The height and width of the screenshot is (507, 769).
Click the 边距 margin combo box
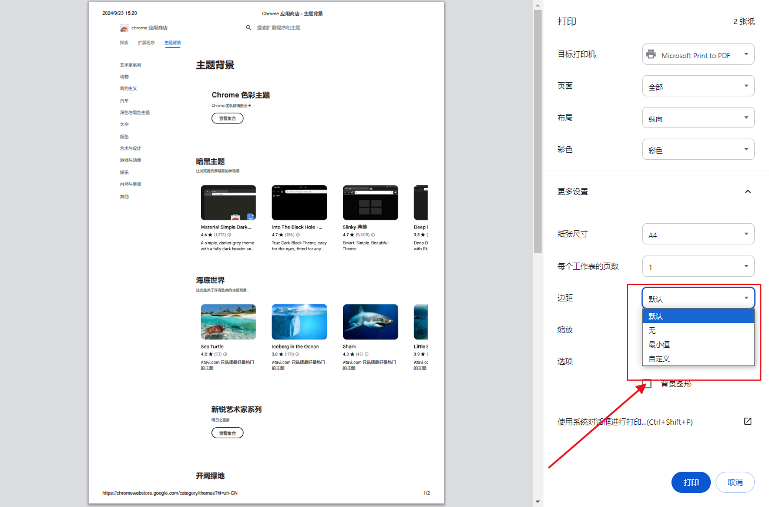[x=698, y=298]
